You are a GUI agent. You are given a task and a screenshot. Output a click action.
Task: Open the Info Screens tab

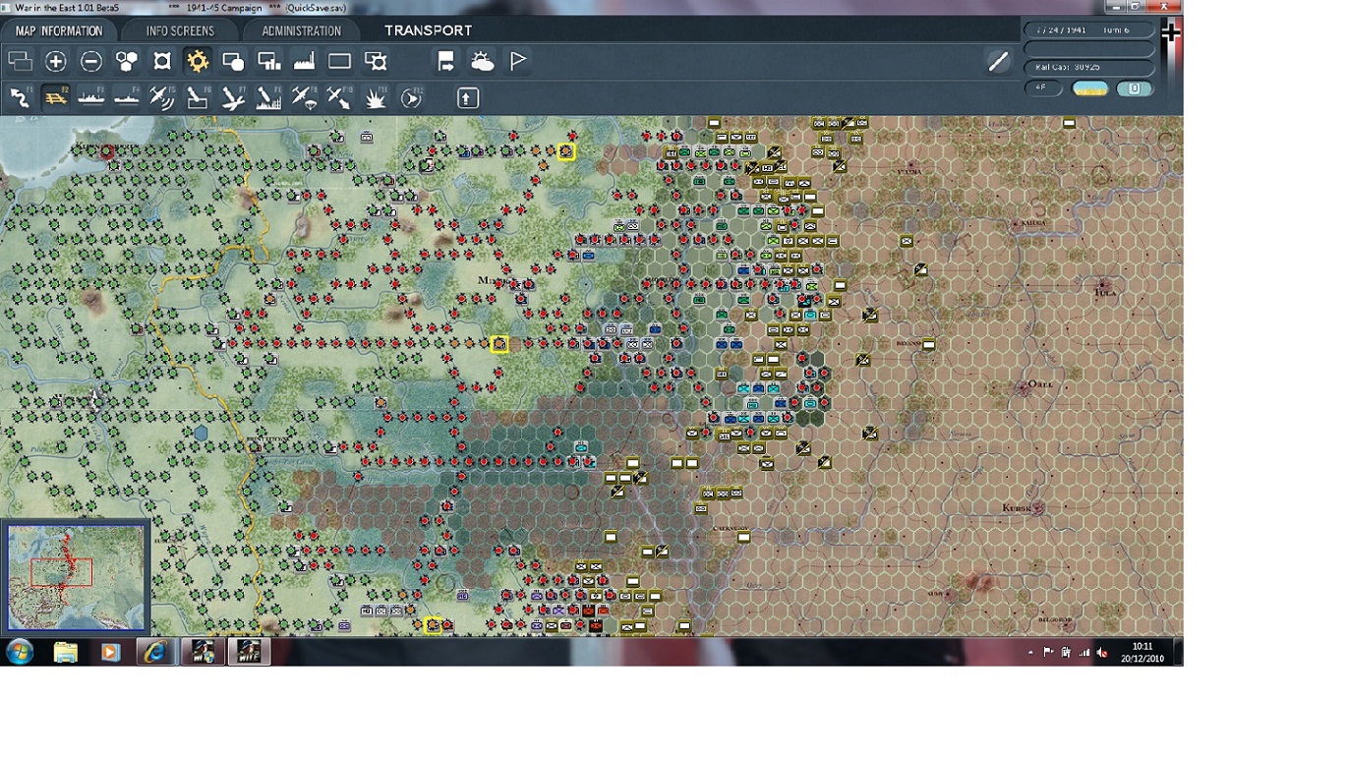click(x=180, y=30)
